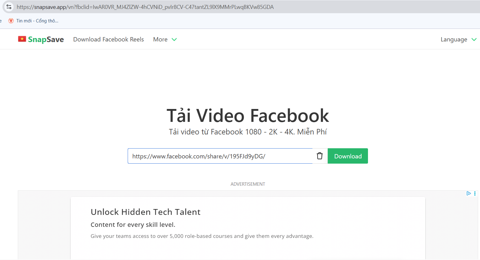480x260 pixels.
Task: Click the site settings icon in address bar
Action: 9,7
